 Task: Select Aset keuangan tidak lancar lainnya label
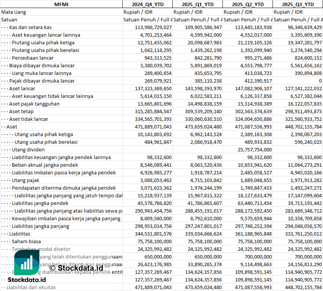(x=52, y=96)
